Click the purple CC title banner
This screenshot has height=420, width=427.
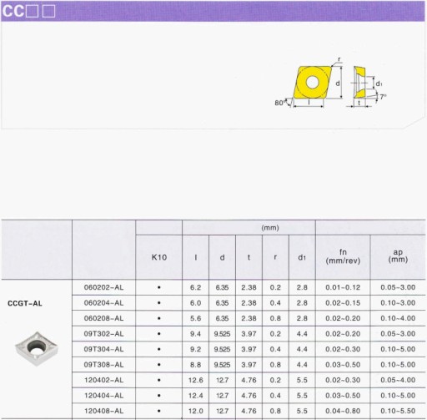pyautogui.click(x=213, y=11)
